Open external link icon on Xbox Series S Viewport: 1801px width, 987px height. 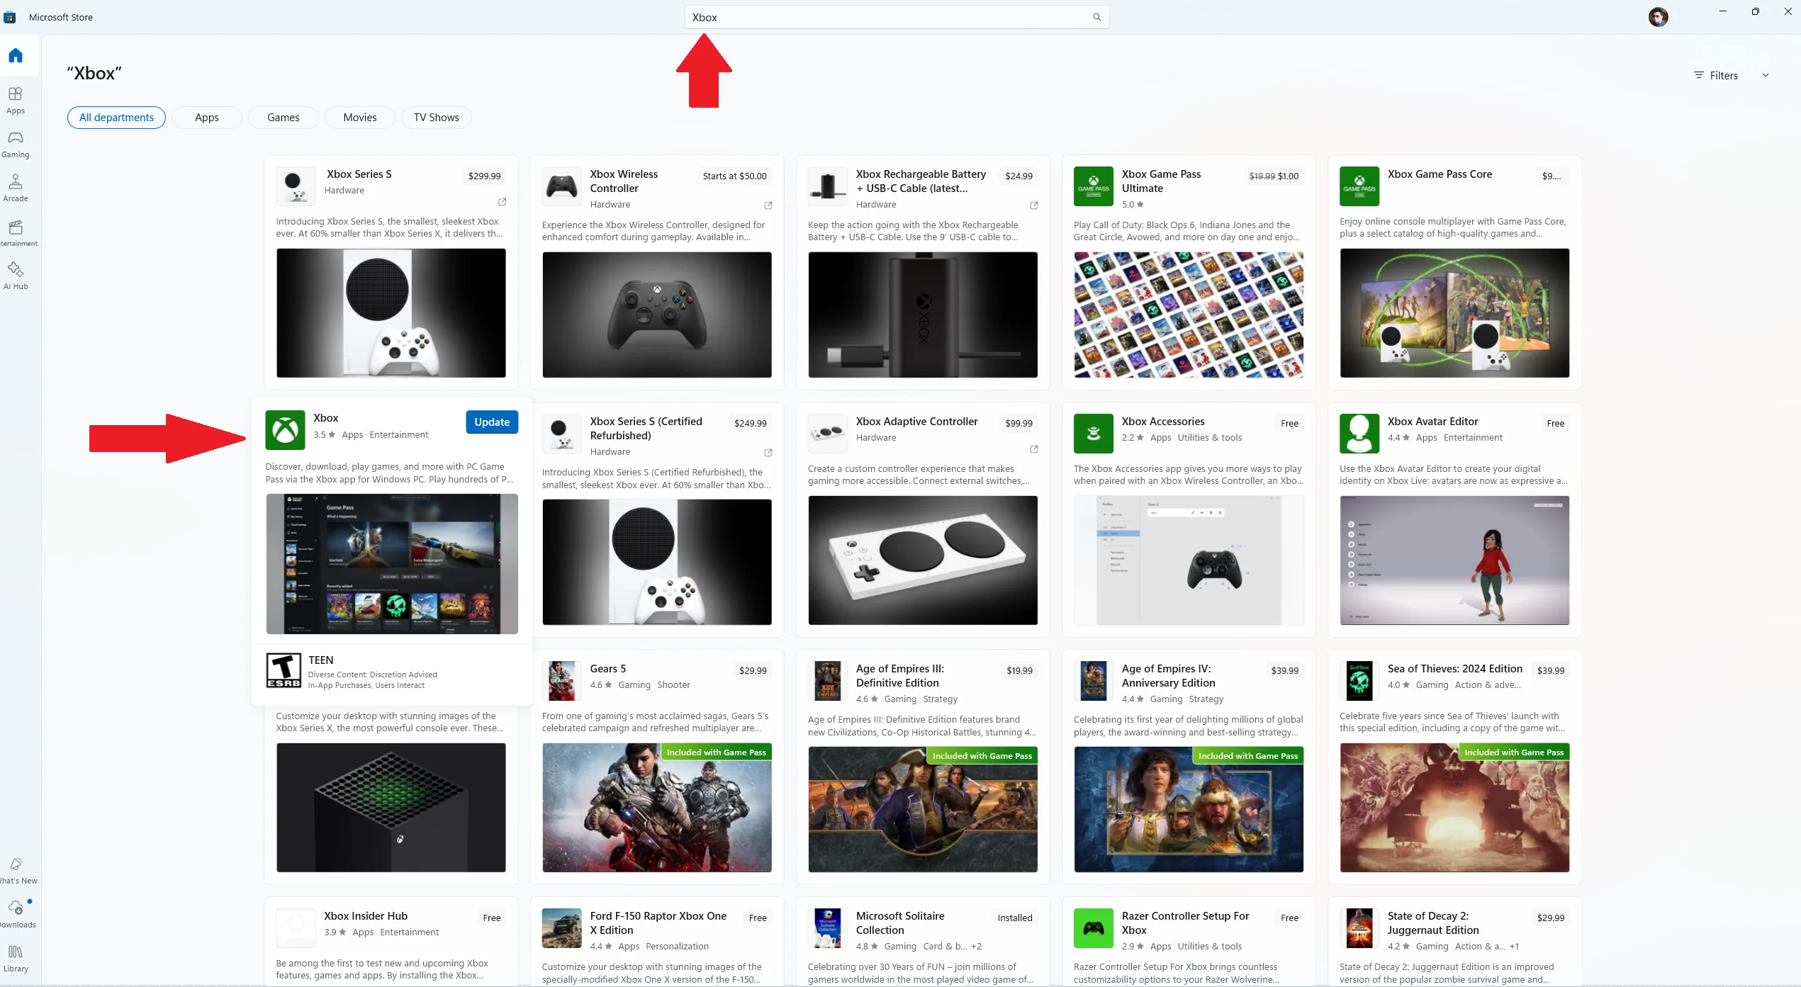click(x=502, y=202)
